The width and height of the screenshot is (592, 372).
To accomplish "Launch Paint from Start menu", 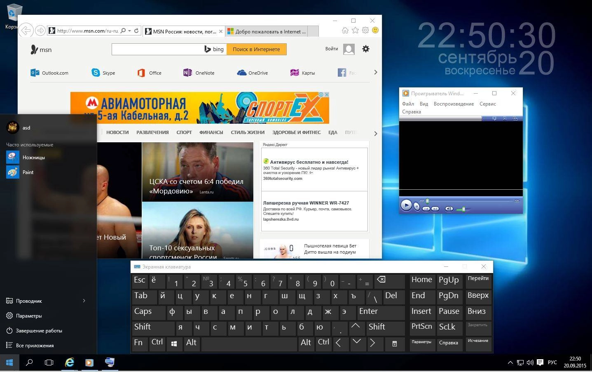I will click(20, 172).
